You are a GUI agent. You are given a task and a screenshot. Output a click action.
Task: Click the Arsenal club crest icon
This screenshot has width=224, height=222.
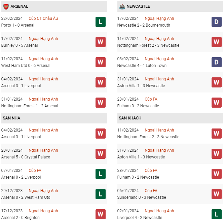tap(6, 6)
